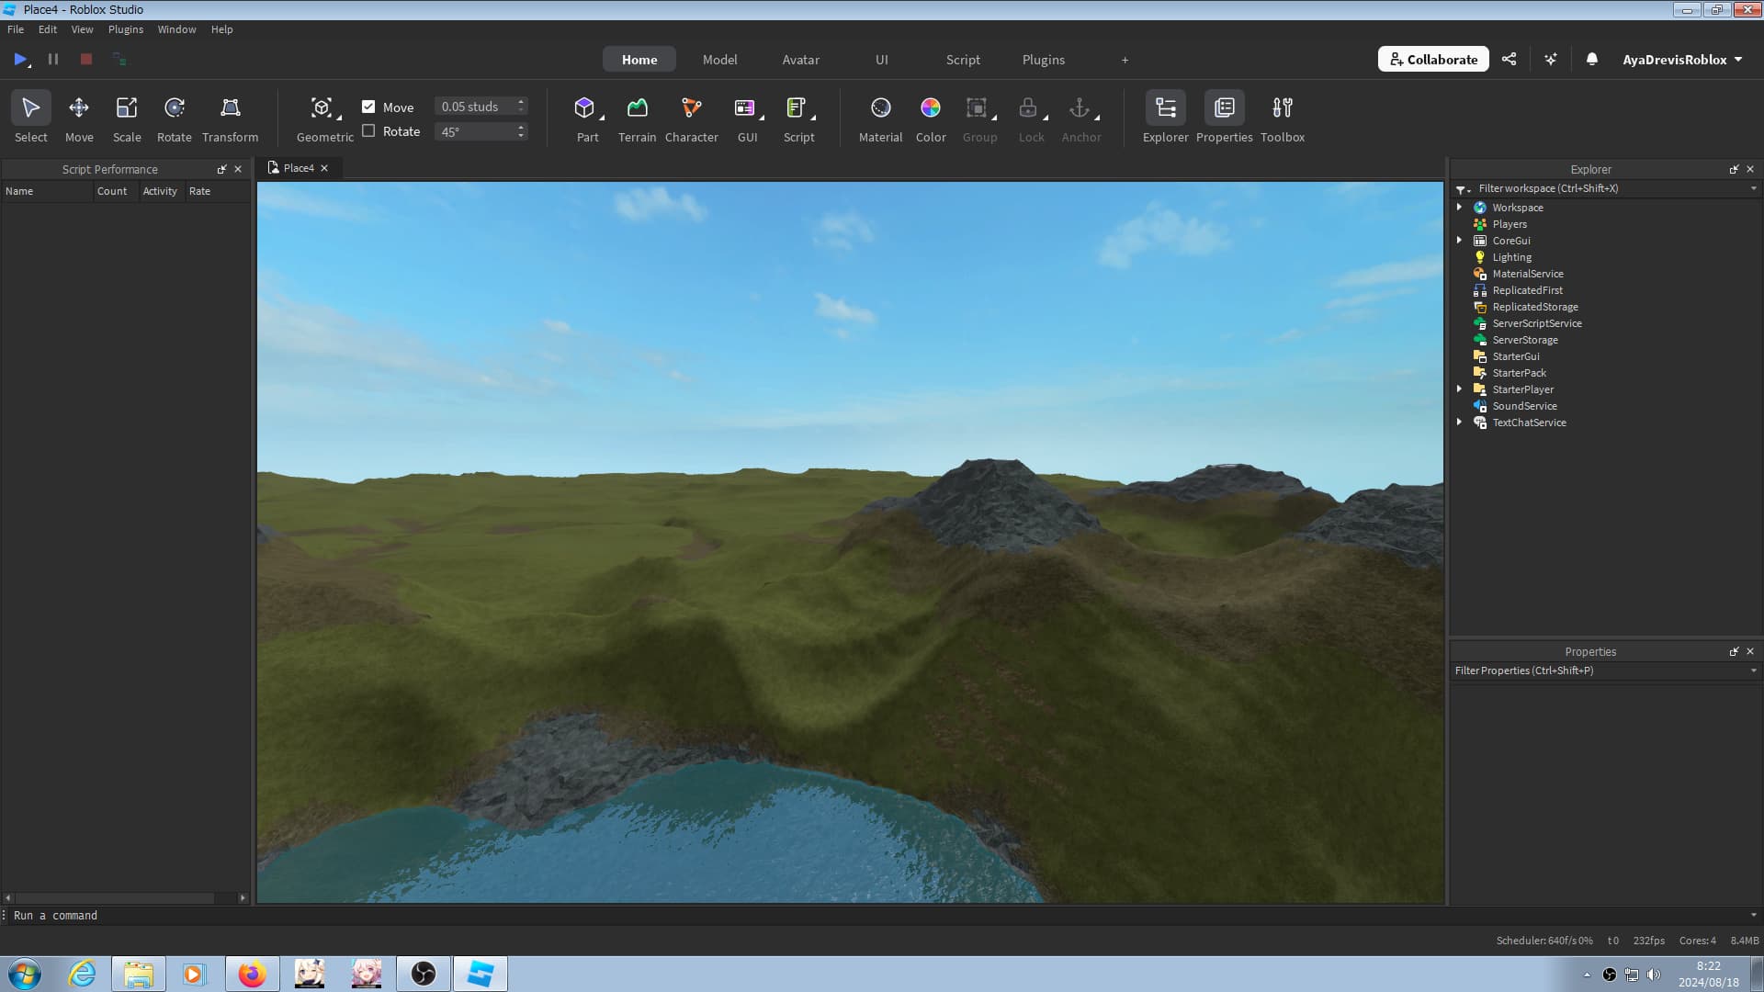
Task: Expand the Workspace tree node
Action: (1459, 208)
